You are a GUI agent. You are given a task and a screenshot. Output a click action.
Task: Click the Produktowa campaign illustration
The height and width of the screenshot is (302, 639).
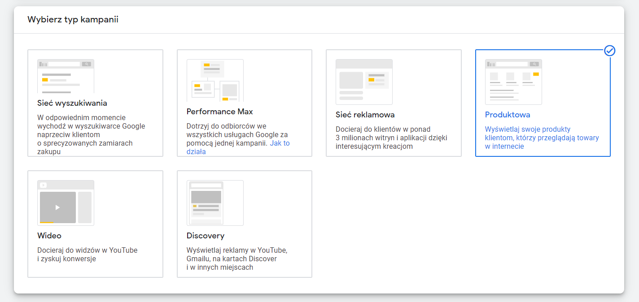click(x=513, y=82)
